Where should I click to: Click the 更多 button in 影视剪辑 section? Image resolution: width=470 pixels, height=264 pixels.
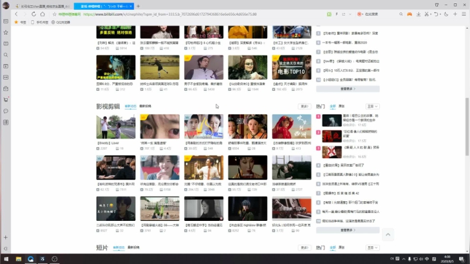click(x=305, y=107)
